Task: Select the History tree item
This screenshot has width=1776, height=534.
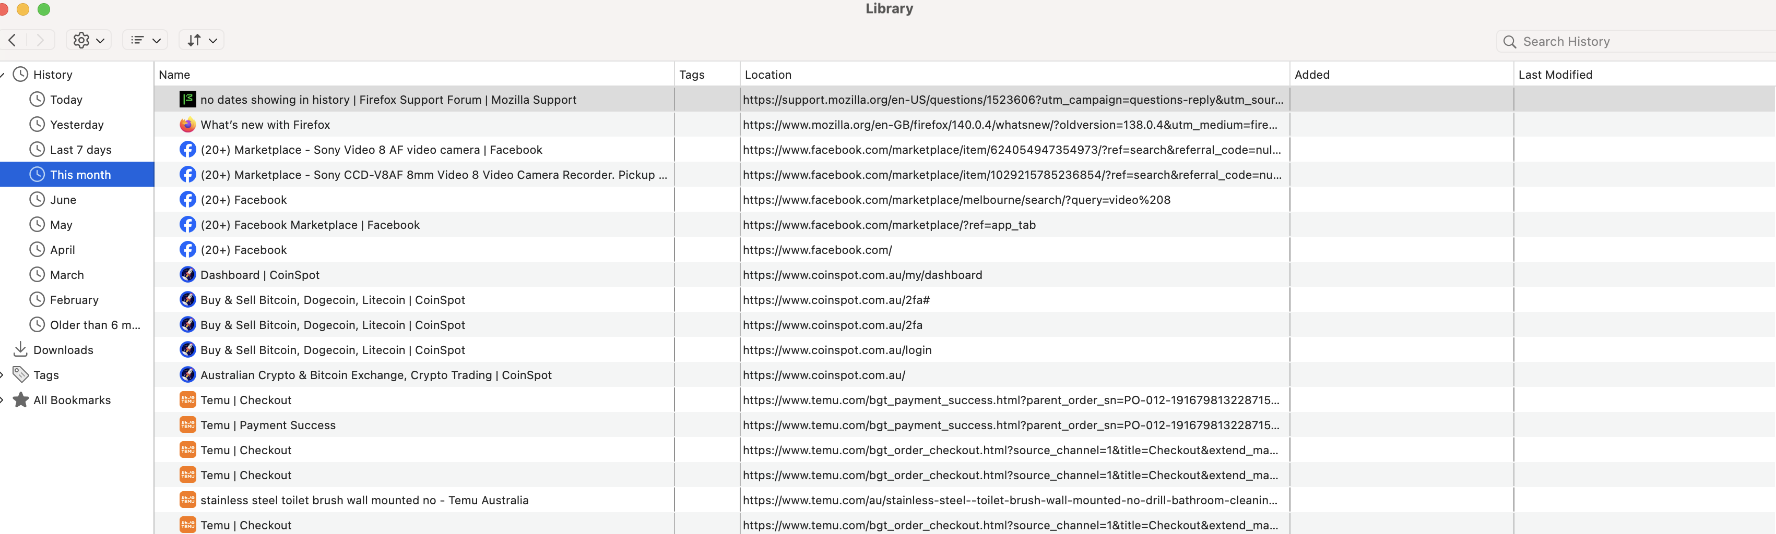Action: click(x=52, y=75)
